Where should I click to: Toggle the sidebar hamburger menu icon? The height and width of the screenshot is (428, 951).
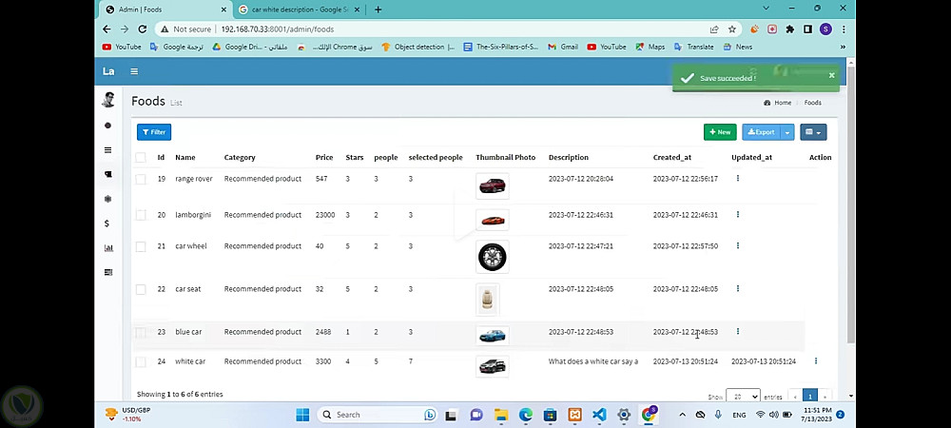[134, 71]
